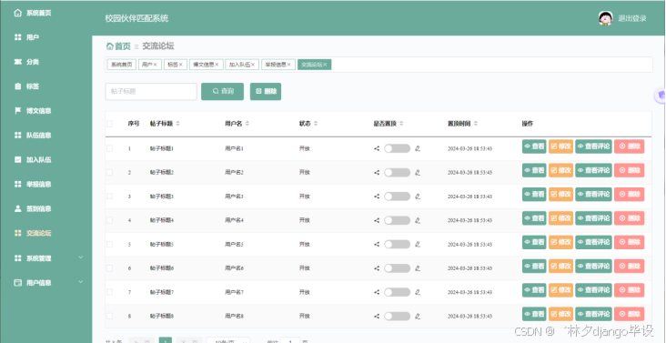Click edit pencil icon in row 帖子标题6
The width and height of the screenshot is (666, 343).
click(418, 268)
